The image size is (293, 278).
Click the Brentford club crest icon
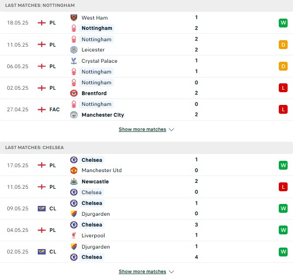(x=74, y=93)
